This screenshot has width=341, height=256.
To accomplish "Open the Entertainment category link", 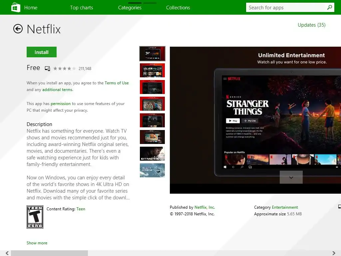I will tap(285, 207).
